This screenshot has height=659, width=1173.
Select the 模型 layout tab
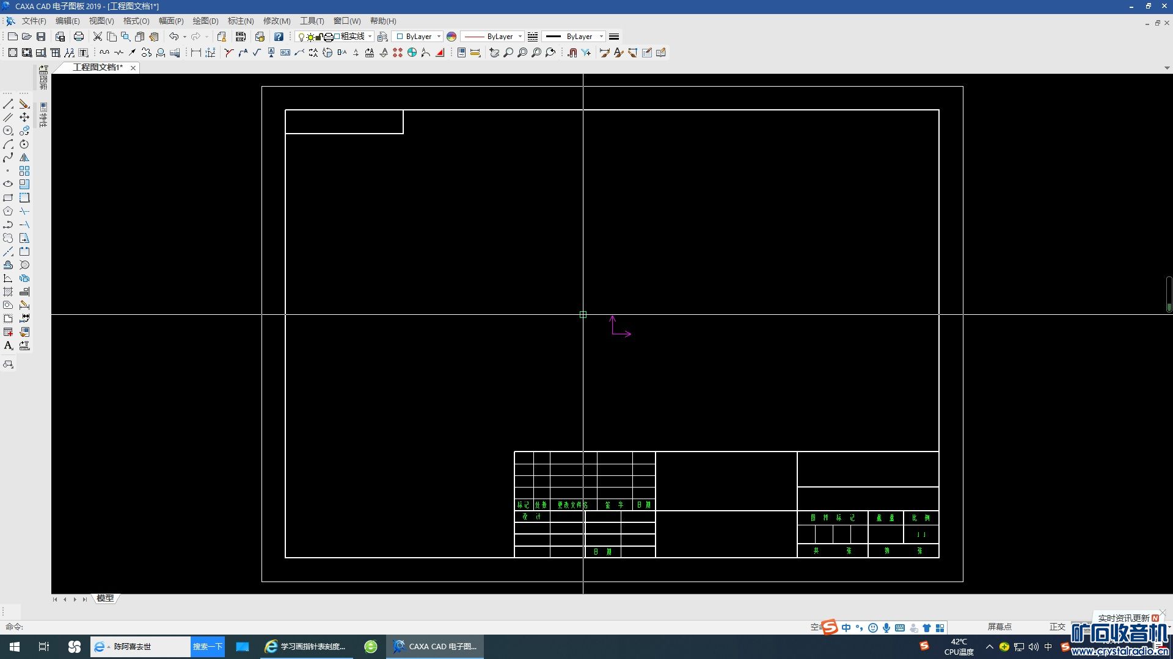105,599
